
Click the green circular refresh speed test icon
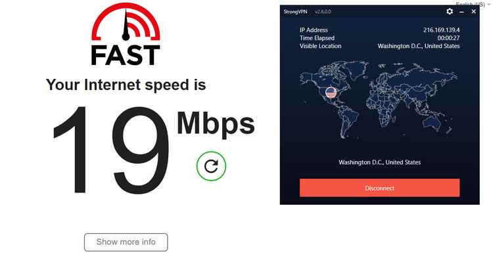pos(211,166)
